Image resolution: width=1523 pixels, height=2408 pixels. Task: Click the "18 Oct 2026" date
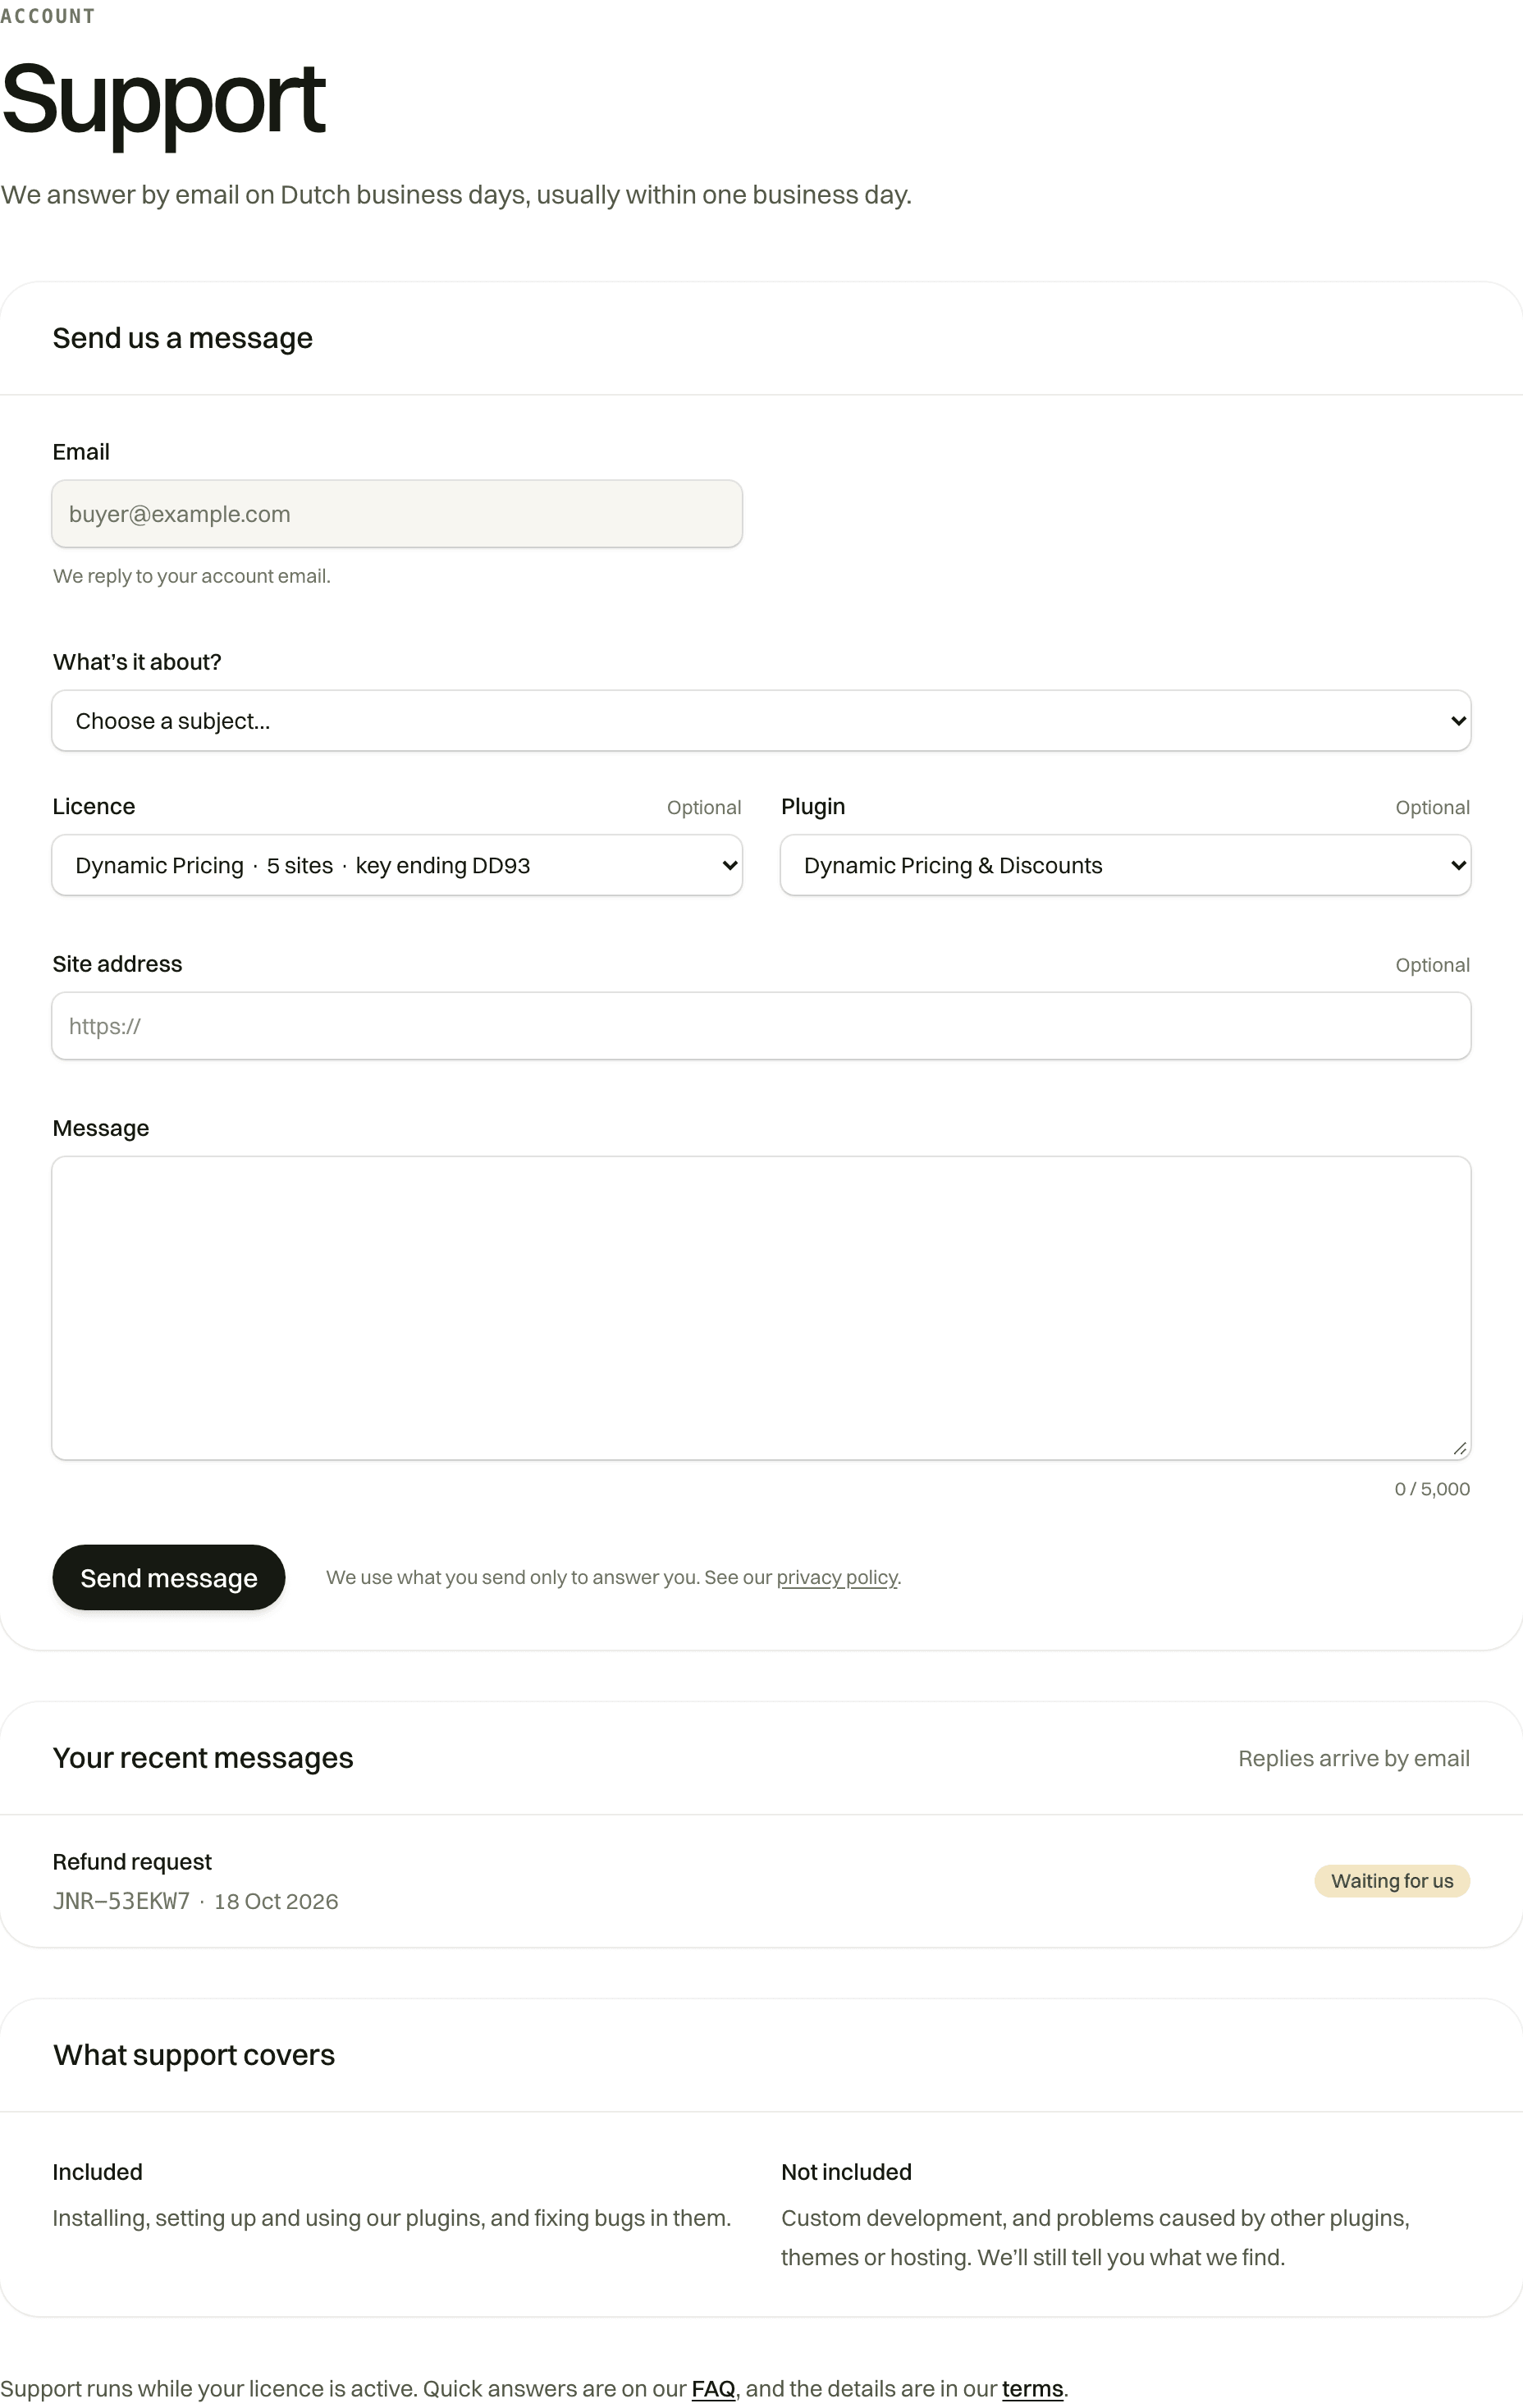(x=276, y=1901)
